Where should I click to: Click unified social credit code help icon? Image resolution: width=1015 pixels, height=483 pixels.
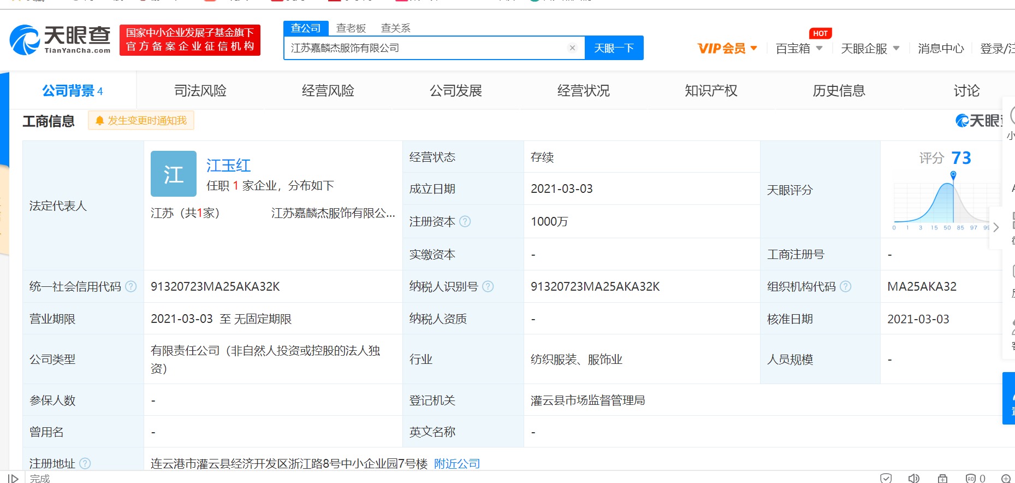(x=131, y=286)
